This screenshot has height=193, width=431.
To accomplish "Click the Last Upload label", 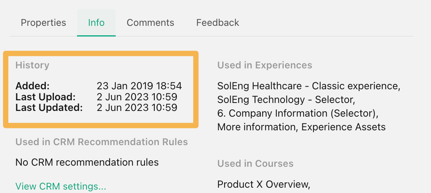I will [46, 97].
